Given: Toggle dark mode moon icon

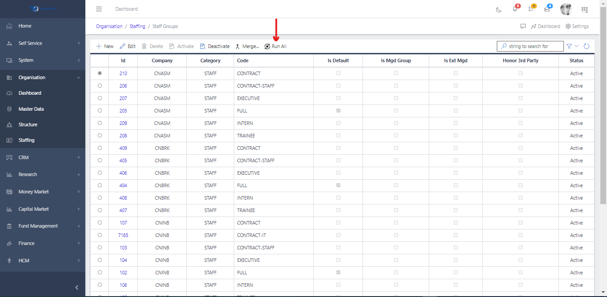Looking at the screenshot, I should 499,9.
